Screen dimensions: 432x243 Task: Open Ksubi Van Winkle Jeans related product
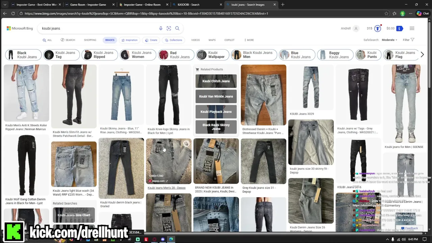[216, 96]
